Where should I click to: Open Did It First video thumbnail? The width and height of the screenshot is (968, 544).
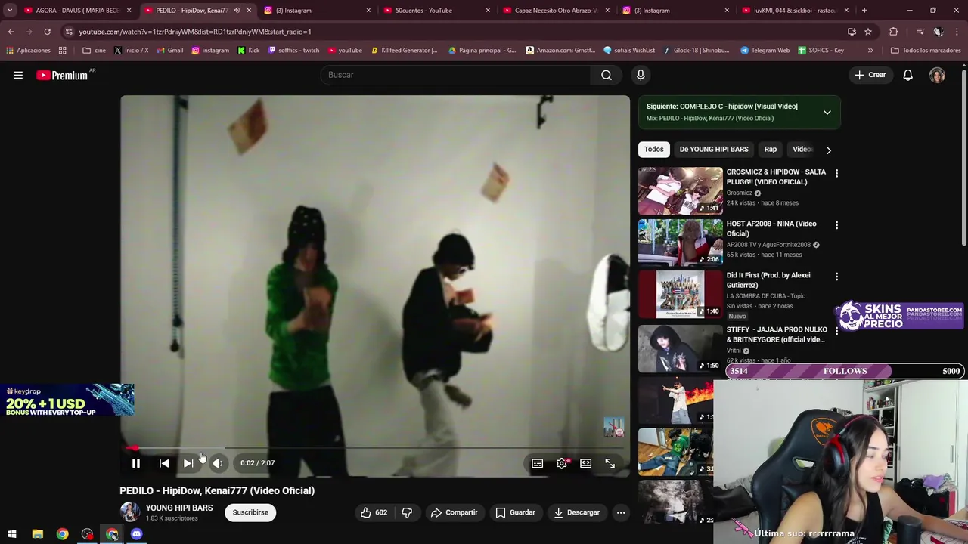pos(681,295)
